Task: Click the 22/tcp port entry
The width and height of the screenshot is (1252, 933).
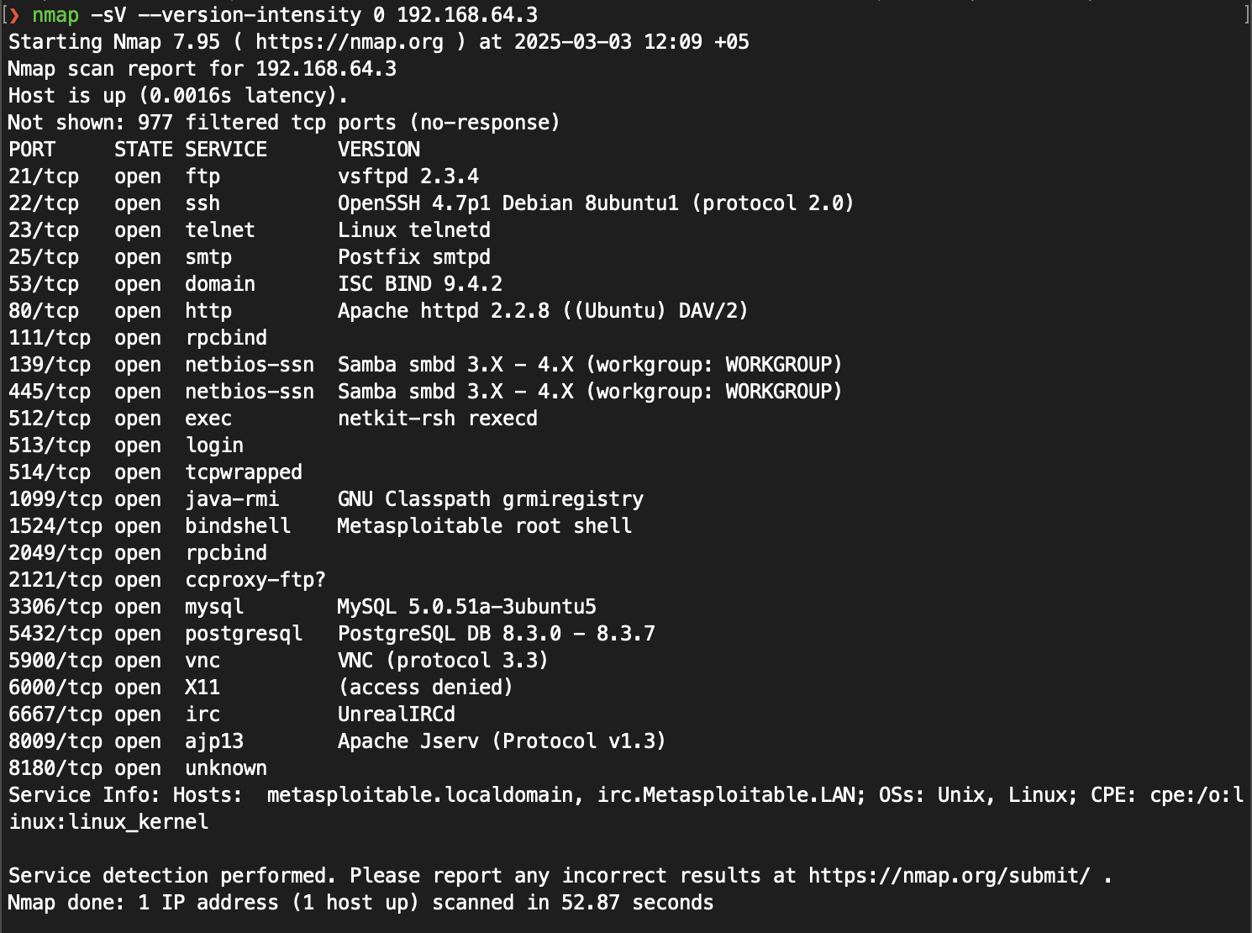Action: (44, 203)
